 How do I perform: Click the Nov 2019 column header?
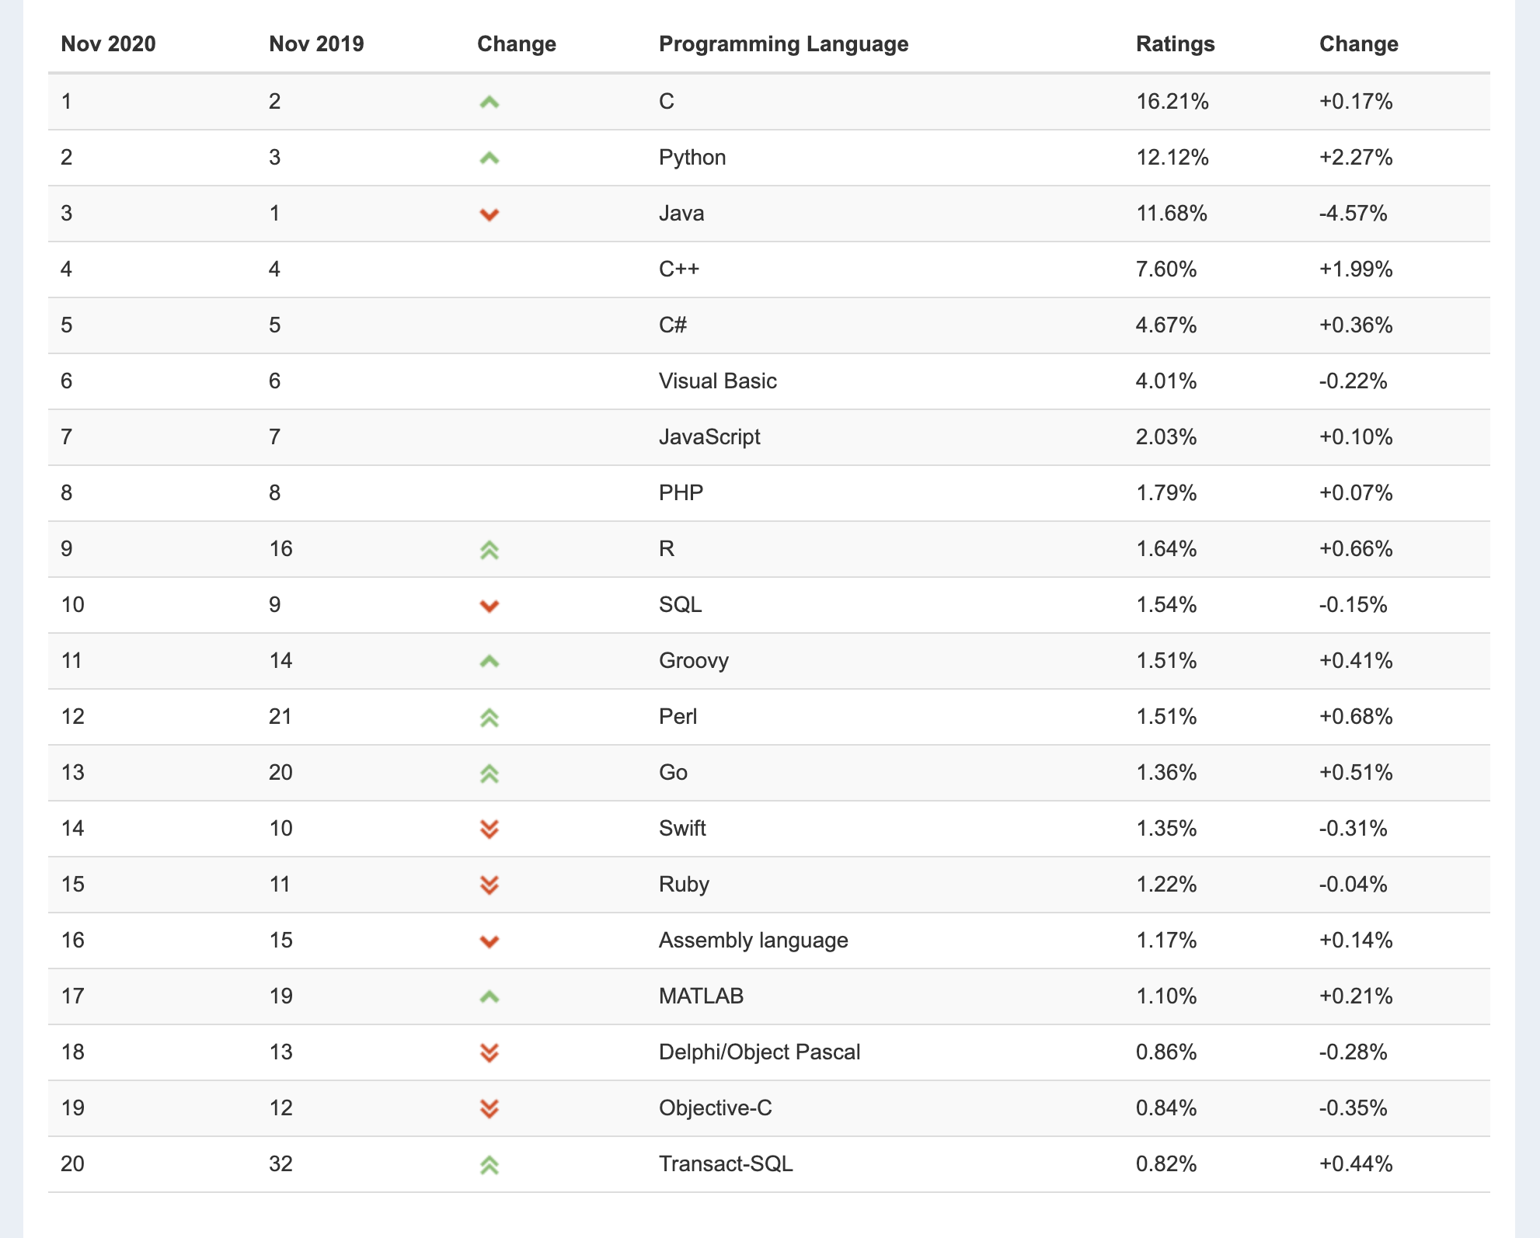[316, 43]
